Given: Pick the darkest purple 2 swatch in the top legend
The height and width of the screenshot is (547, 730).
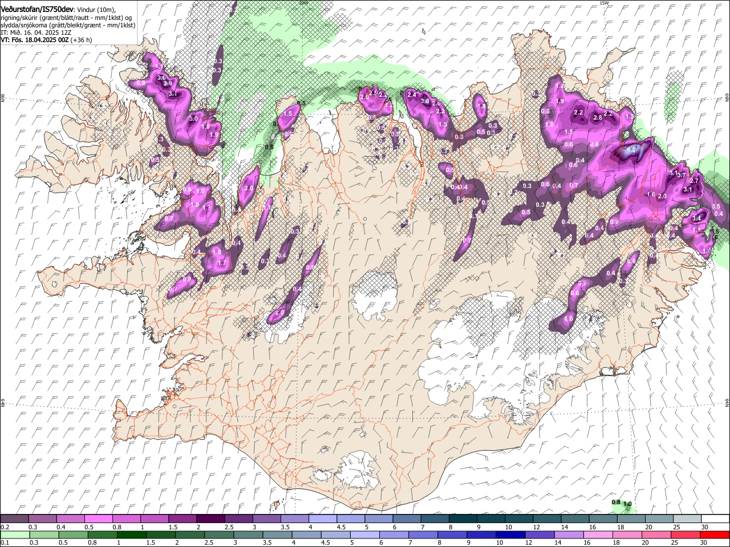Looking at the screenshot, I should 210,518.
